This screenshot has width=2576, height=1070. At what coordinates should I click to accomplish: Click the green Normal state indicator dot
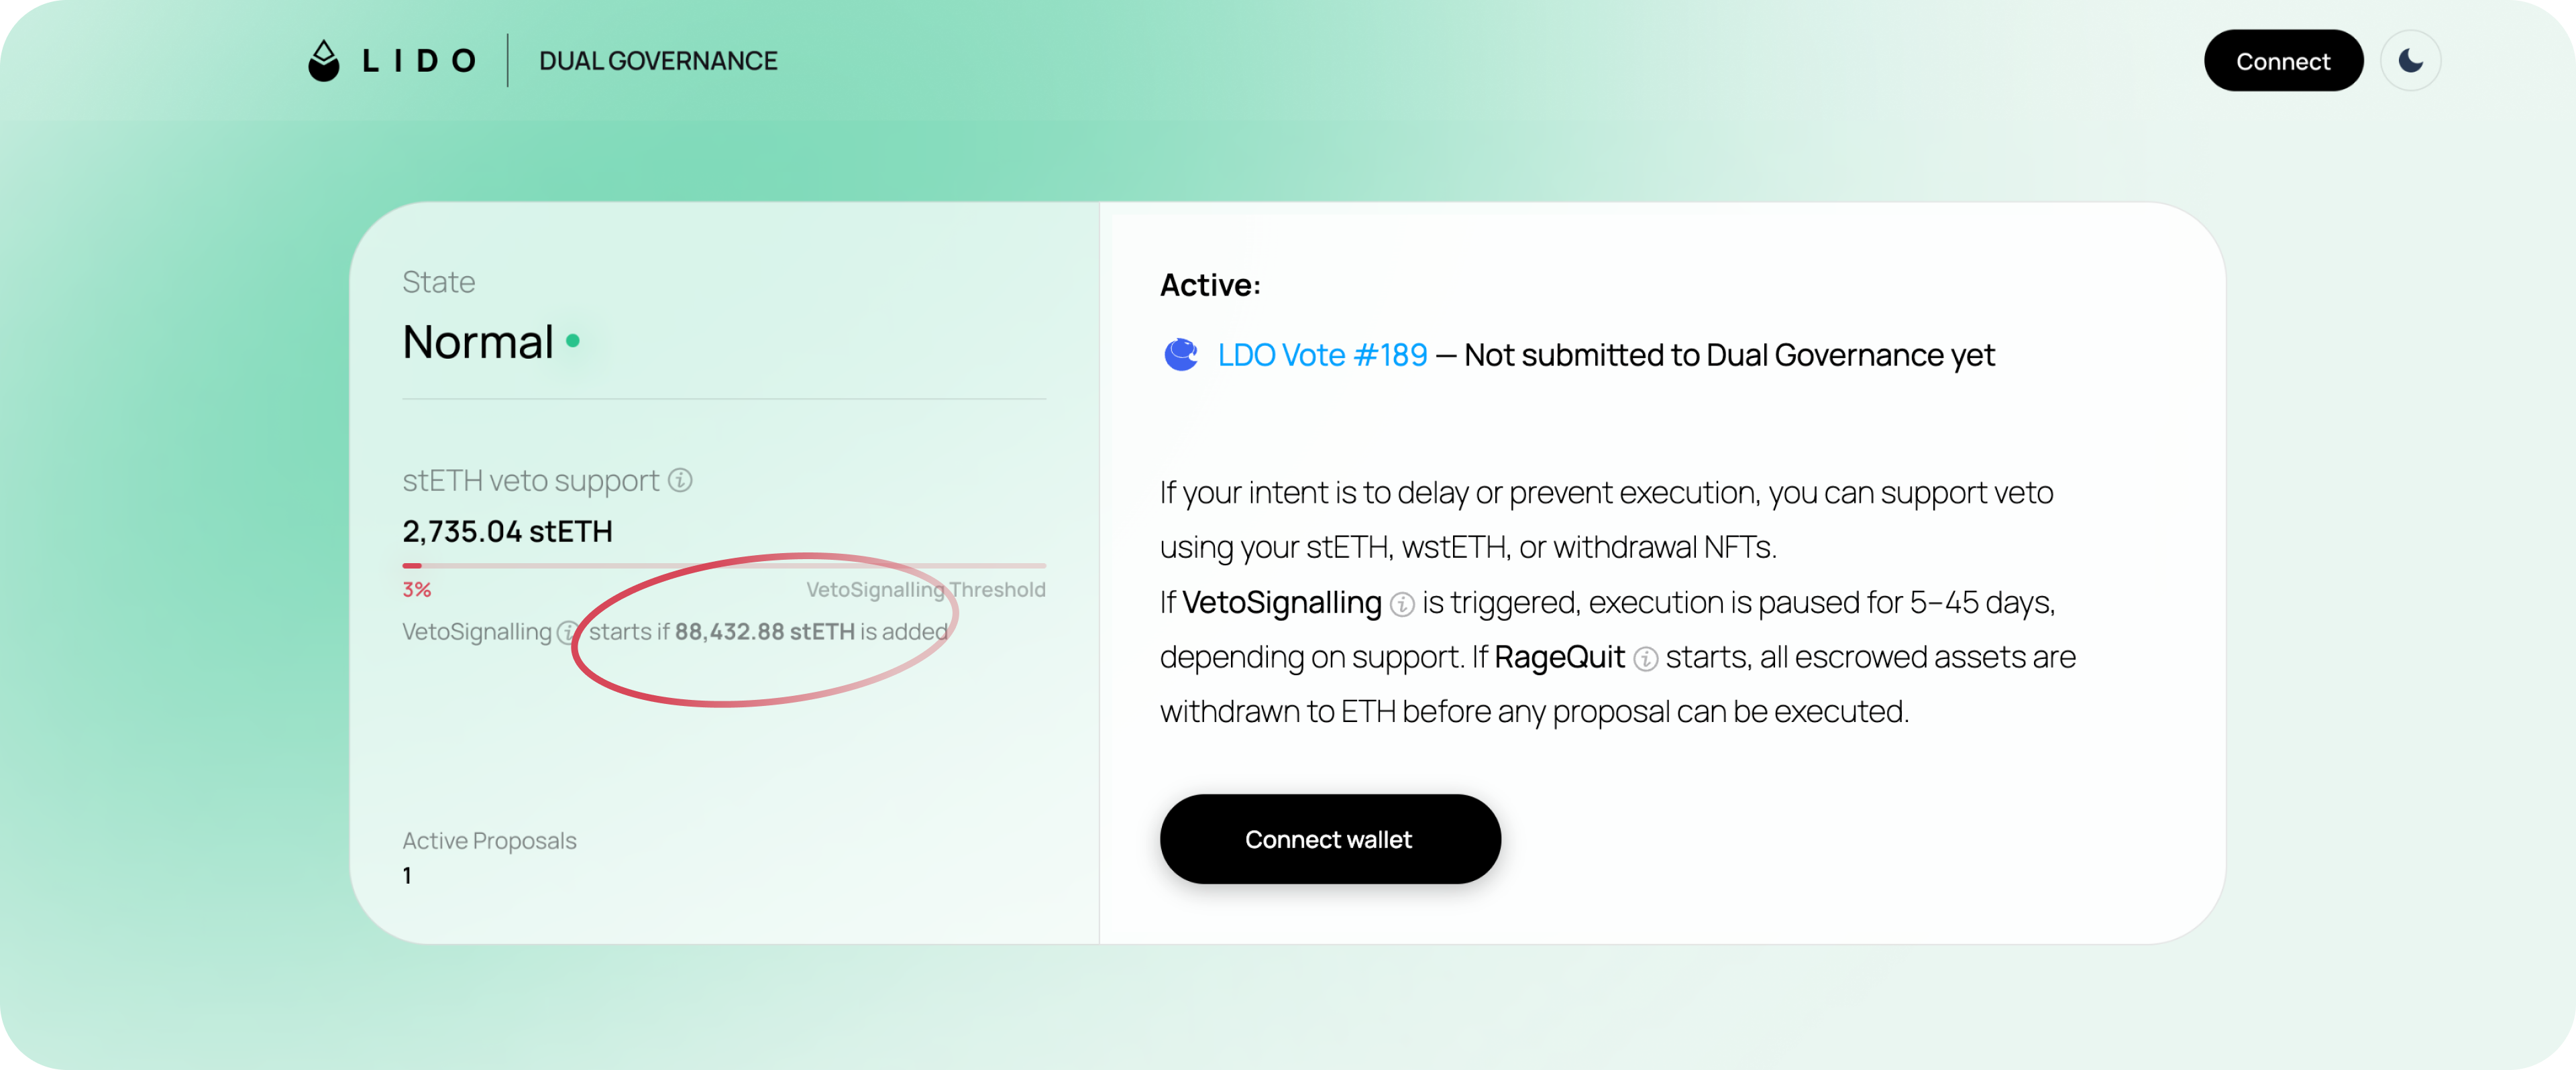pos(573,341)
